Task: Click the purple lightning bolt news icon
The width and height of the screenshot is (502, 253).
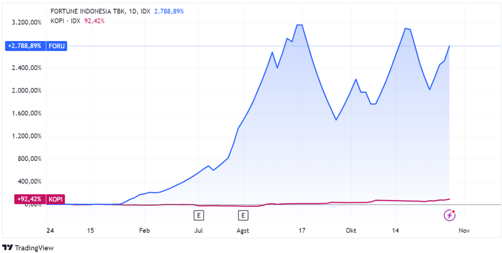Action: [450, 215]
